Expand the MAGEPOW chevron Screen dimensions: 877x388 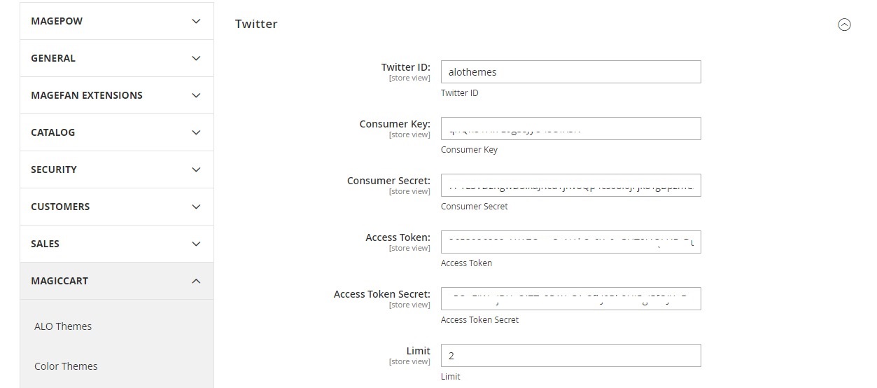point(196,21)
